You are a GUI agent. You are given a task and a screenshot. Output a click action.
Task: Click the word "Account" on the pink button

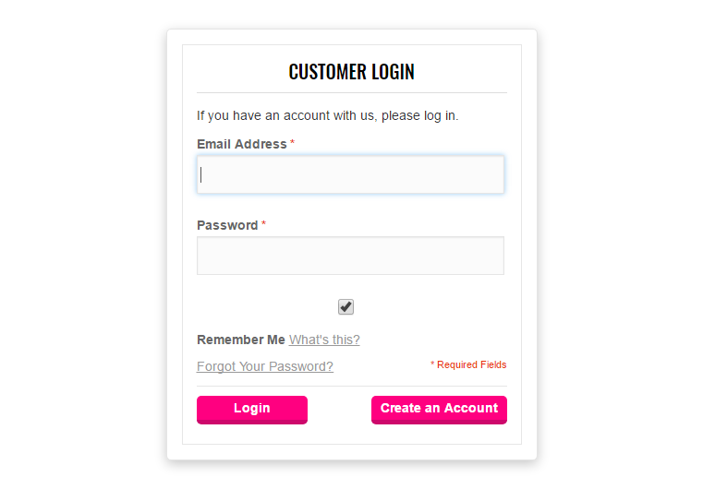[x=471, y=409]
